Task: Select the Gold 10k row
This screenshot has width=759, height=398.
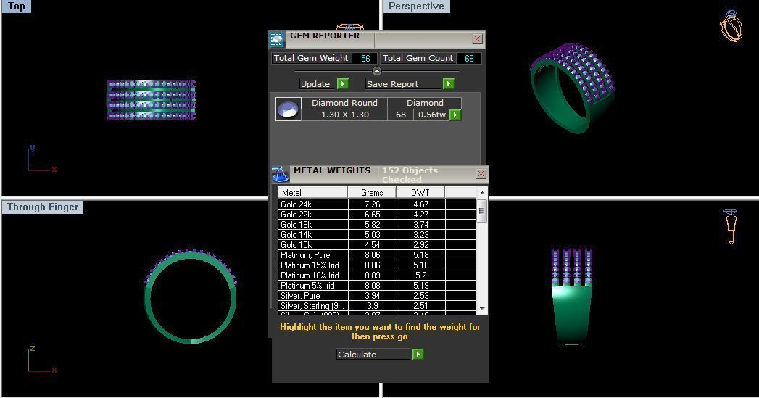Action: point(376,245)
